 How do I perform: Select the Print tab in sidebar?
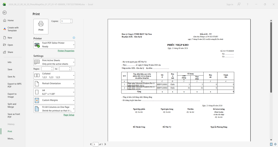pyautogui.click(x=10, y=132)
